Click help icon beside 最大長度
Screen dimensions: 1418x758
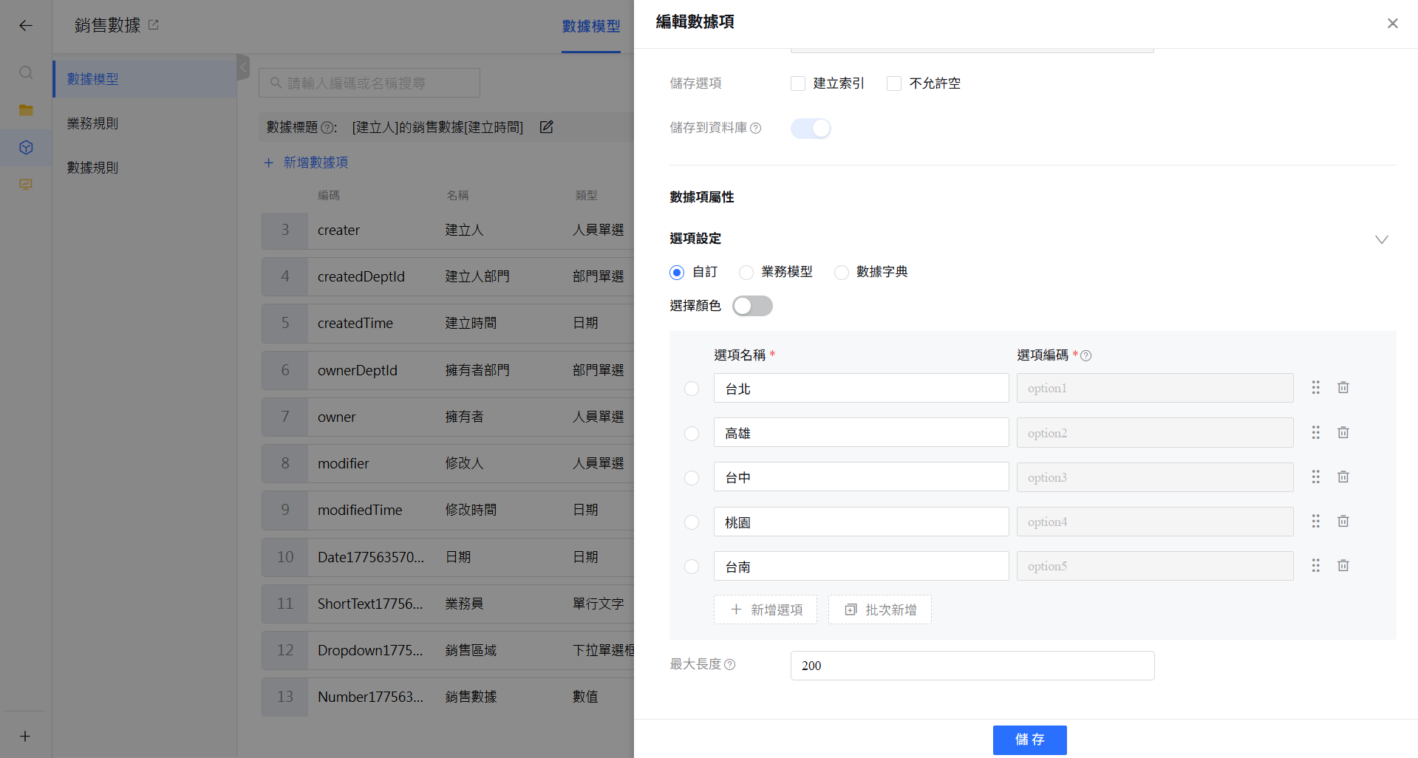point(729,664)
